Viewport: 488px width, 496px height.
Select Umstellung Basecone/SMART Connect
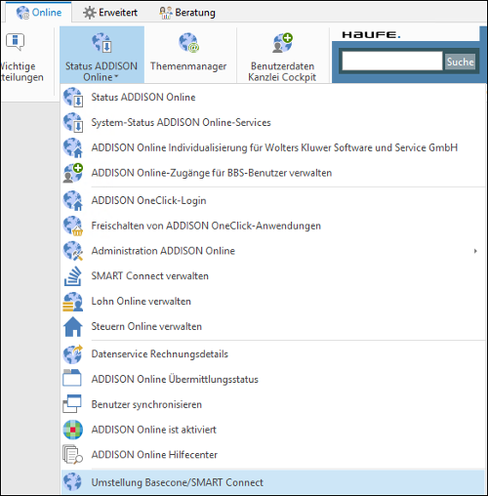(273, 482)
